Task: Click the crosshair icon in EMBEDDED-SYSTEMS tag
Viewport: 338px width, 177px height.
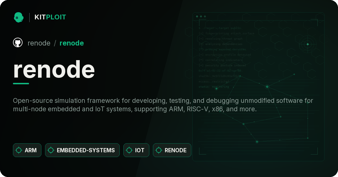Action: pyautogui.click(x=51, y=150)
